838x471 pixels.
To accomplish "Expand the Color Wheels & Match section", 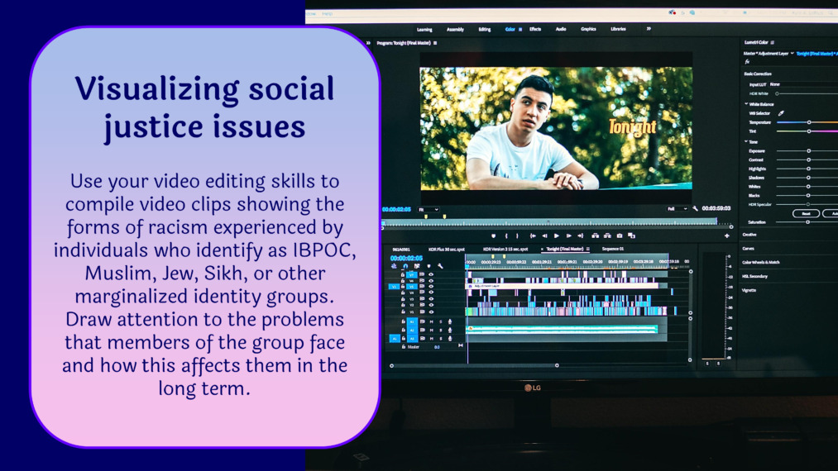I will click(761, 262).
